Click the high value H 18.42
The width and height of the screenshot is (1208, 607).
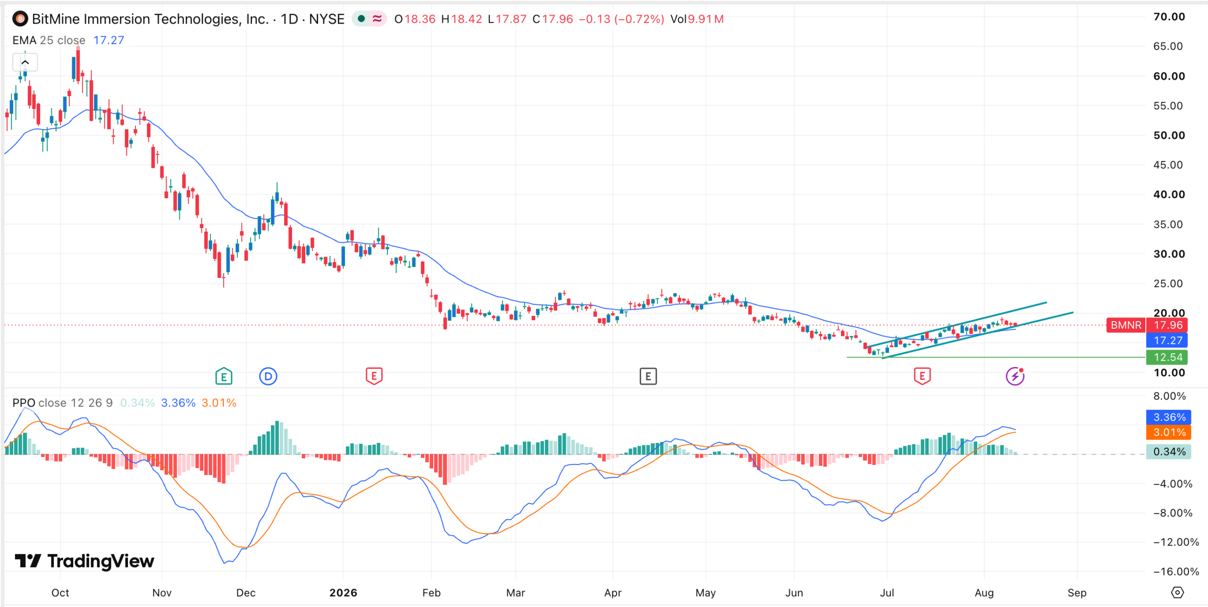[x=461, y=19]
